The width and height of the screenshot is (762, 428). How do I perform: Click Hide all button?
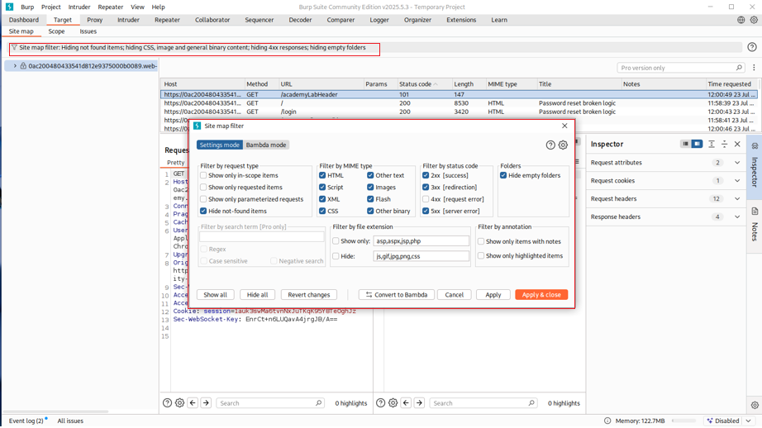click(x=257, y=294)
